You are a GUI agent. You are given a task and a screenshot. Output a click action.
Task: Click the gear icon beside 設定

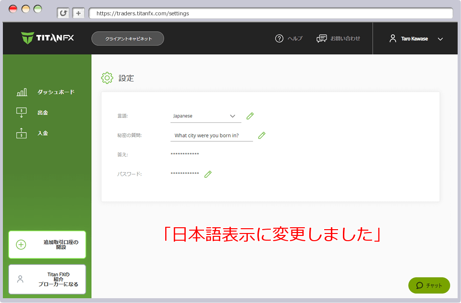pos(107,78)
